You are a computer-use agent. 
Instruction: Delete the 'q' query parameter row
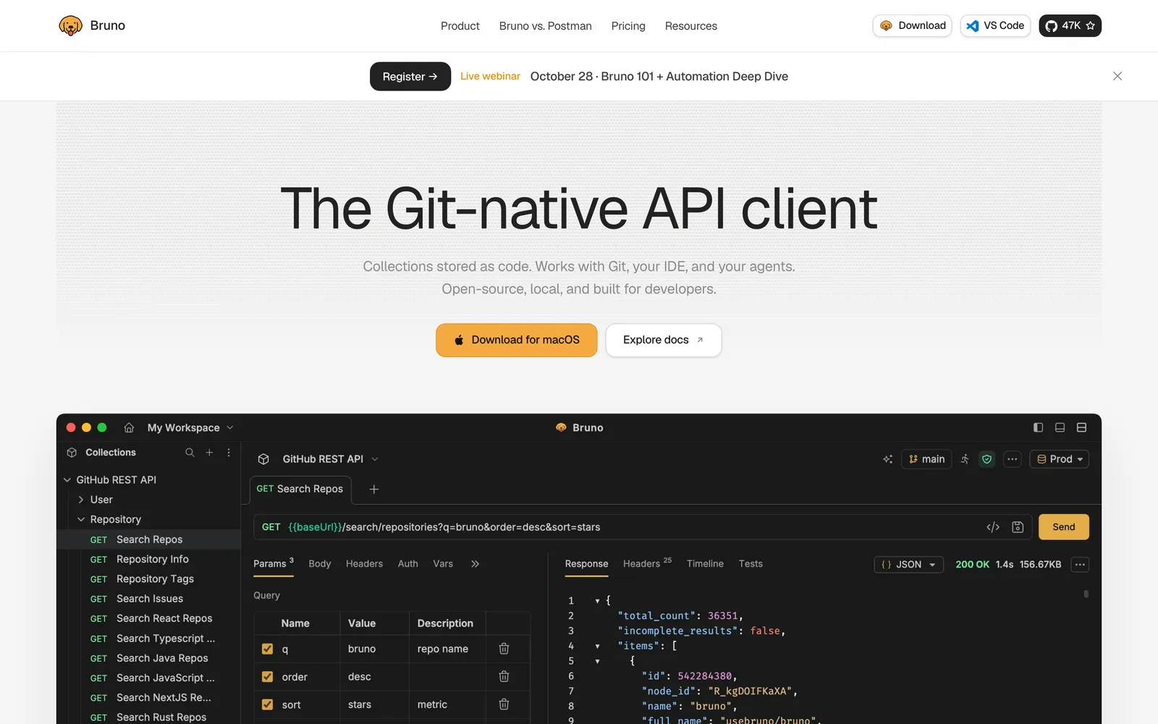[x=504, y=649]
